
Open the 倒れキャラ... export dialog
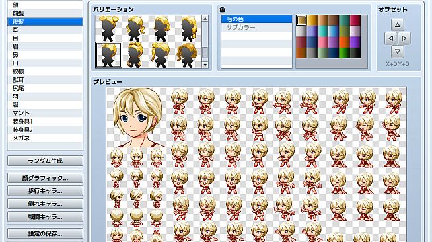coord(45,204)
